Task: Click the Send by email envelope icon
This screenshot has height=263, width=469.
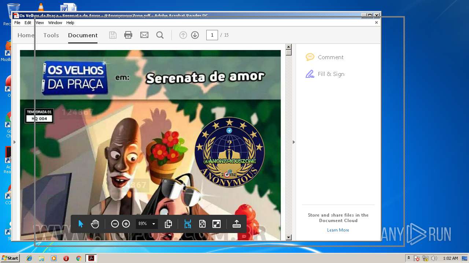Action: pos(144,35)
